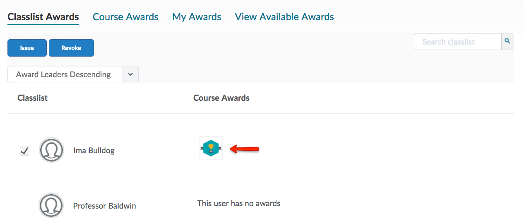Click the red arrow pointing at the award
The width and height of the screenshot is (524, 221).
click(245, 149)
